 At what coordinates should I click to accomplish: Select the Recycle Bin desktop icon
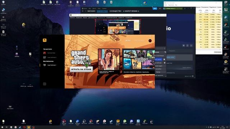3,3
